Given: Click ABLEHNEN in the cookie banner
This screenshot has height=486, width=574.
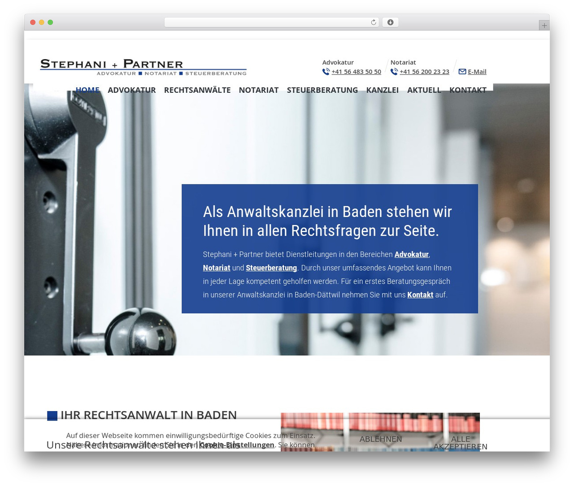Looking at the screenshot, I should [x=381, y=439].
